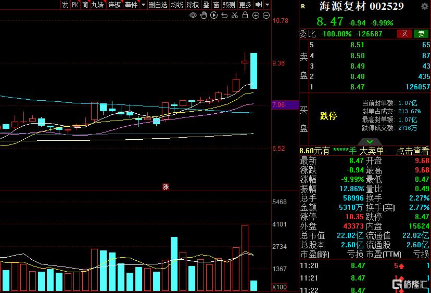The width and height of the screenshot is (431, 293).
Task: Select sell level 4 price 8.50
Action: click(357, 56)
